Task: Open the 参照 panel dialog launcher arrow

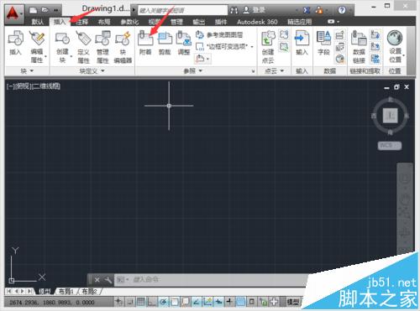Action: [253, 71]
